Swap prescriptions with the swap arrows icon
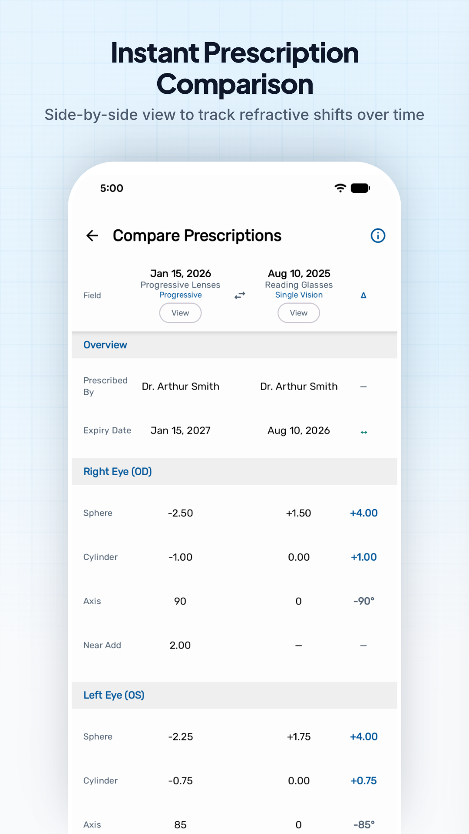This screenshot has height=834, width=469. pyautogui.click(x=240, y=295)
